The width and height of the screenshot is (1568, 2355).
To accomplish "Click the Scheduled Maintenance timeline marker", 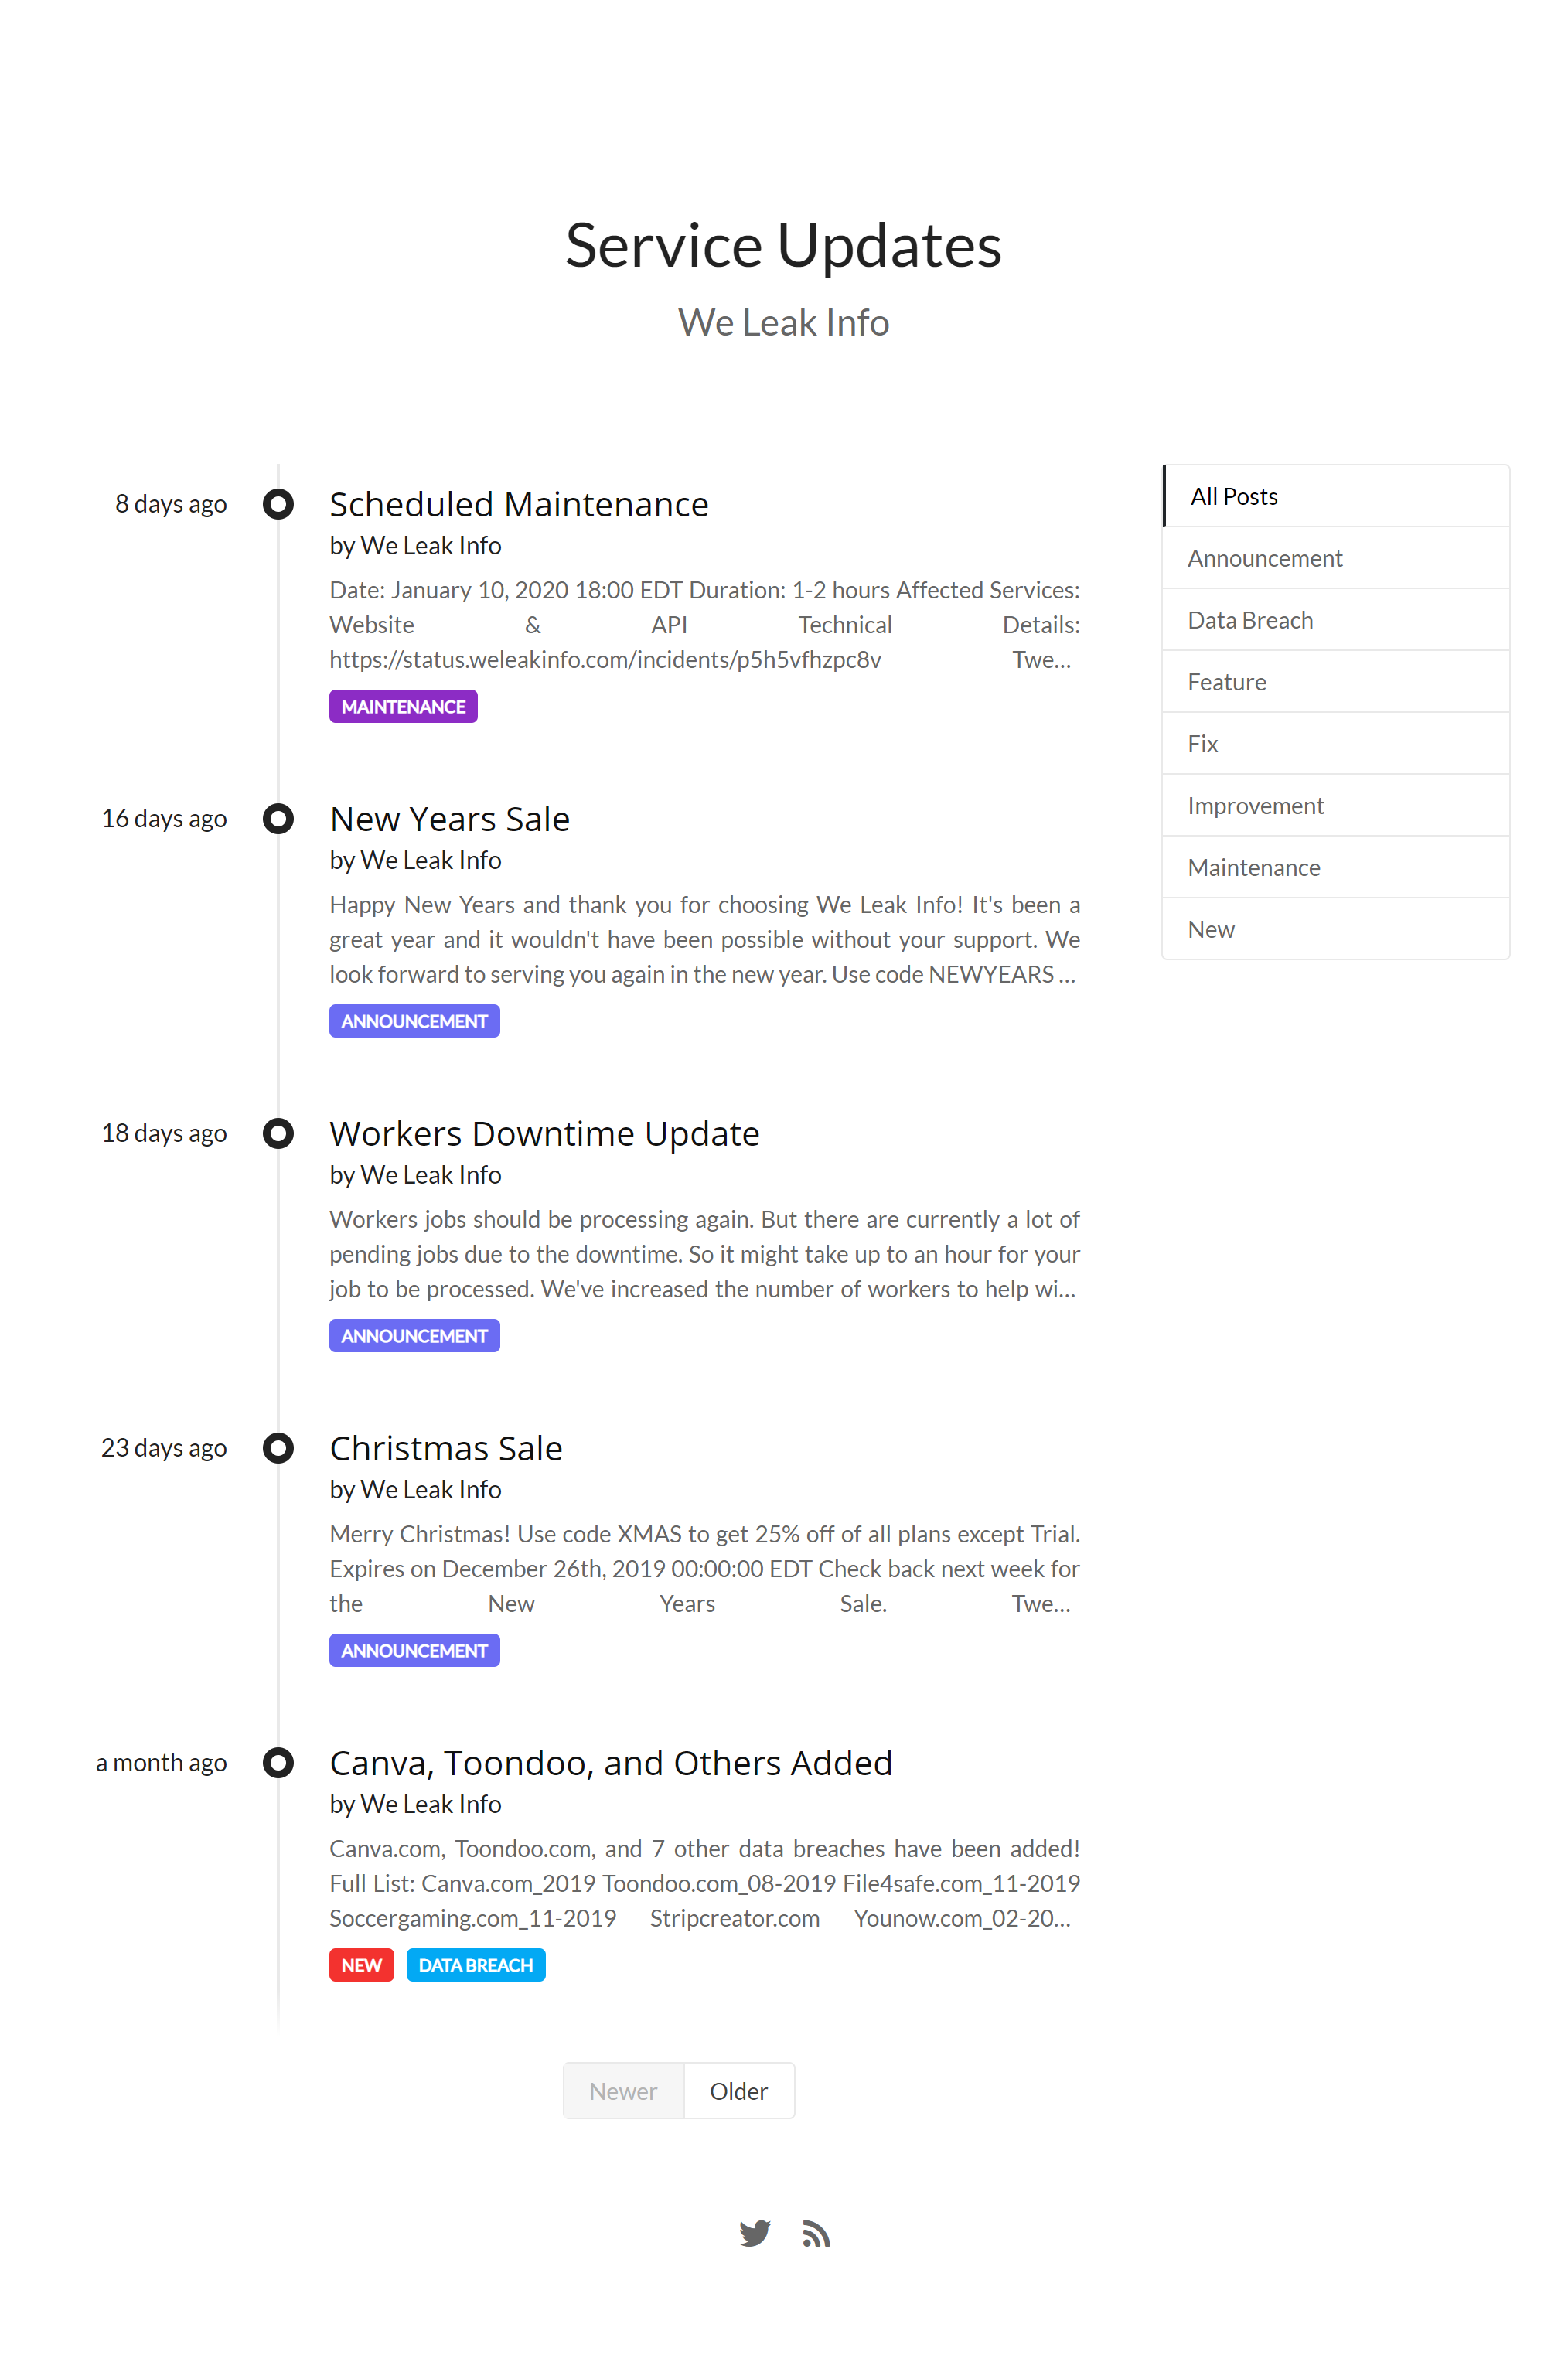I will (278, 504).
